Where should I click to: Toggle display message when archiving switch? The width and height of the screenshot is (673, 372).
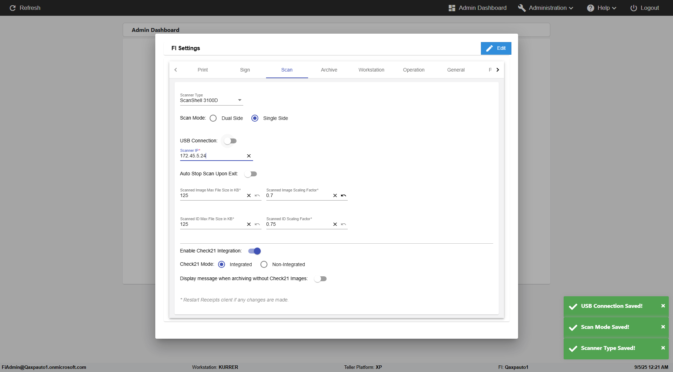(x=320, y=279)
